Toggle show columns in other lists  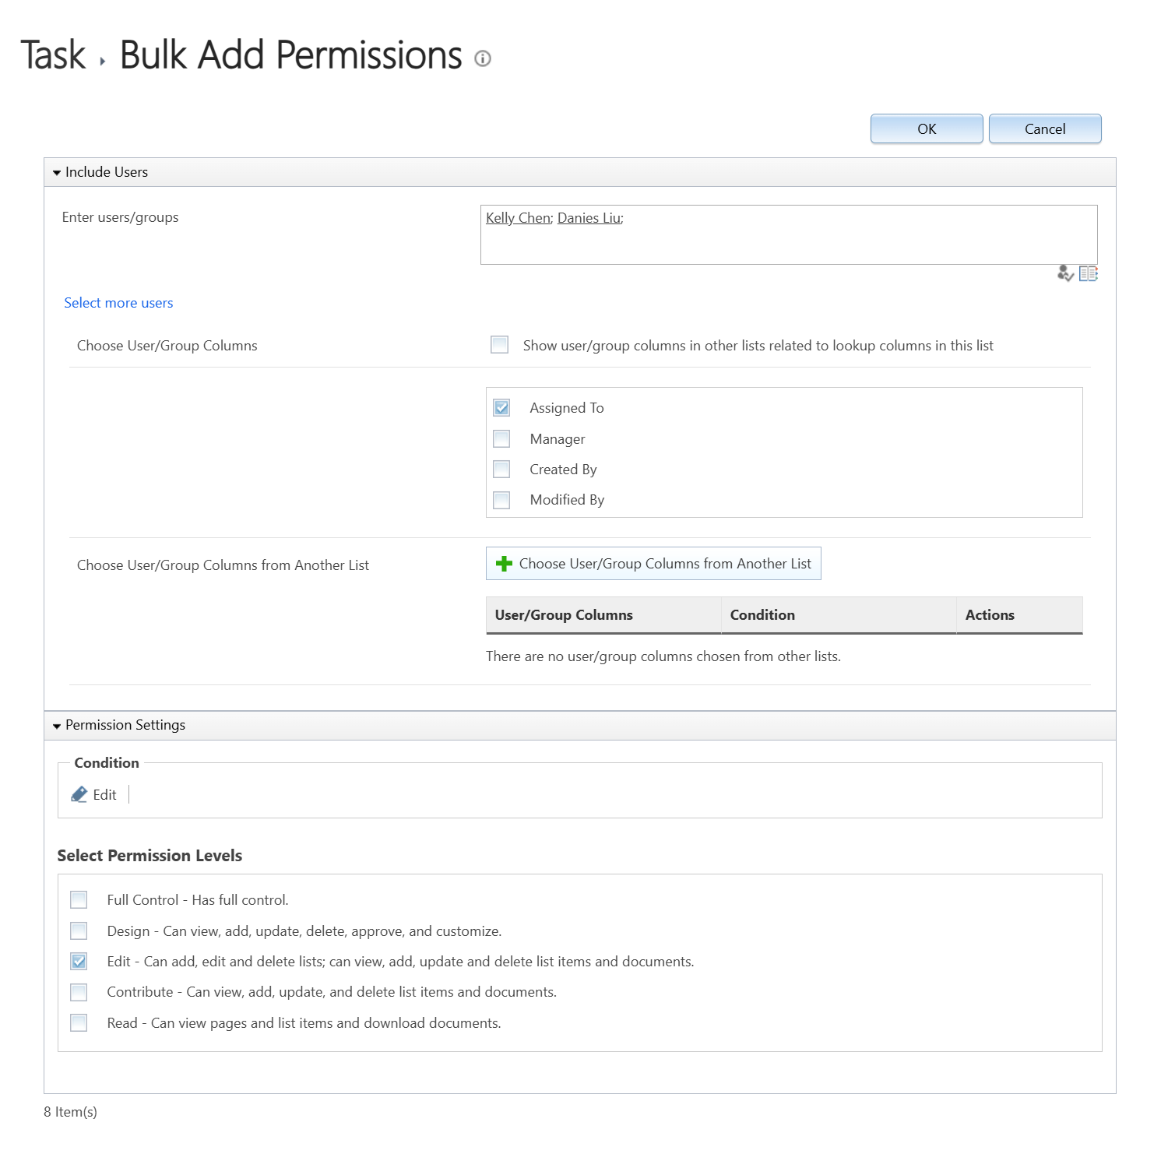coord(499,345)
